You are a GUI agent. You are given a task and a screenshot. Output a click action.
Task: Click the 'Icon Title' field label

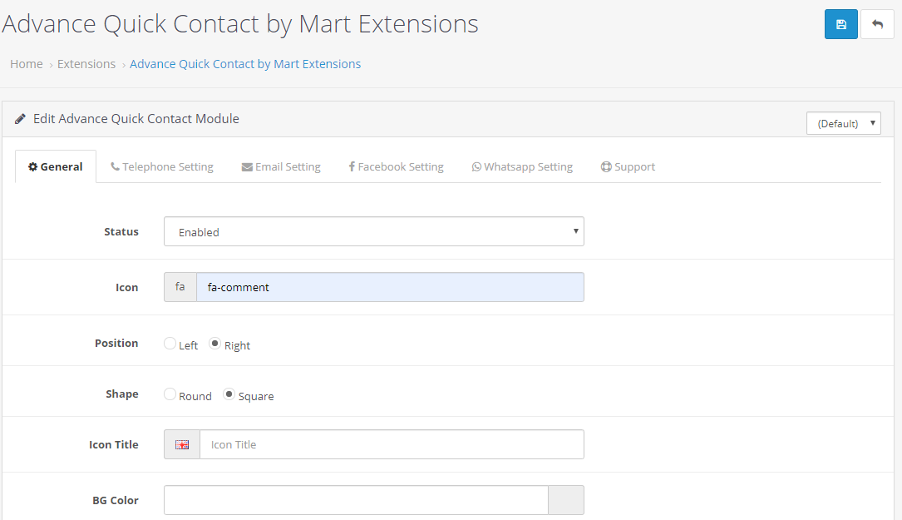[x=114, y=444]
